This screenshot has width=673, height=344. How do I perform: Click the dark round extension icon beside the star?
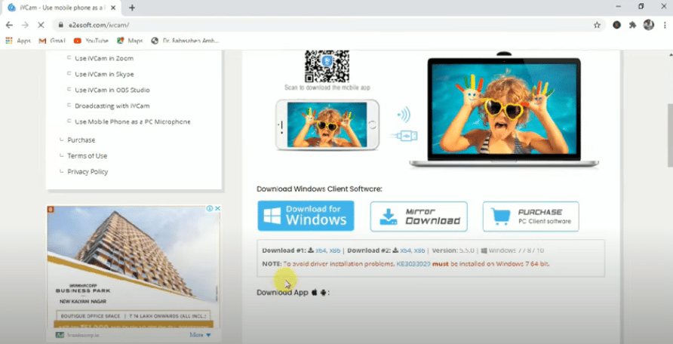[616, 26]
